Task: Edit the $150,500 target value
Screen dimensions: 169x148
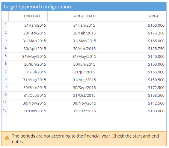Action: click(156, 80)
